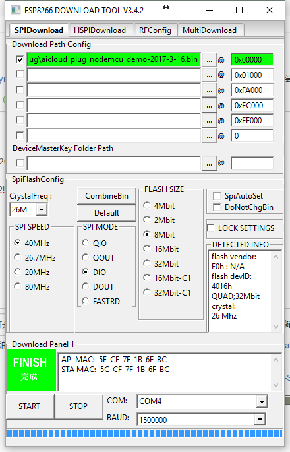
Task: Open the RFConfig tab
Action: point(155,30)
